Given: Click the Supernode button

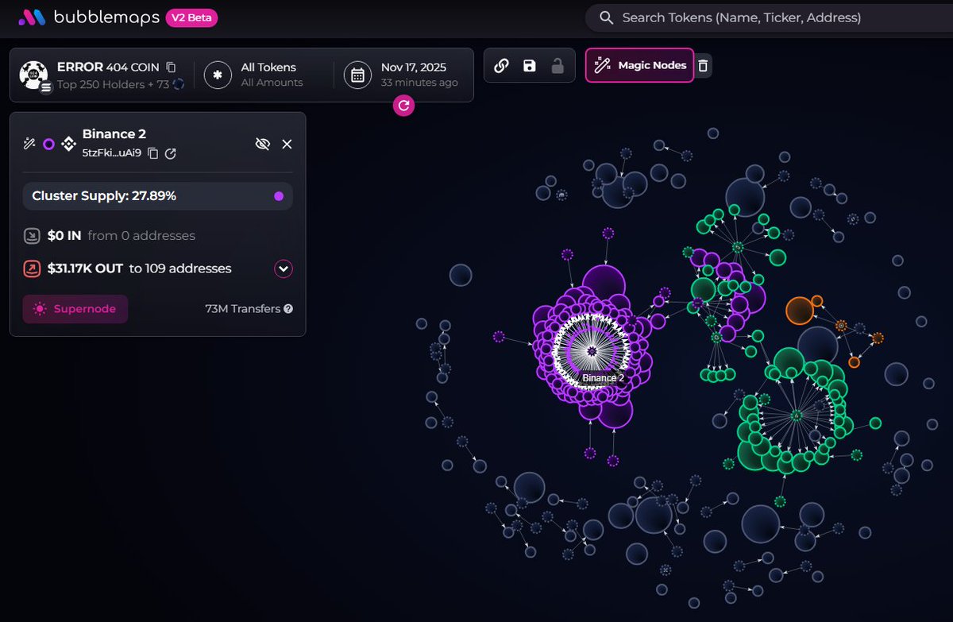Looking at the screenshot, I should click(x=75, y=309).
